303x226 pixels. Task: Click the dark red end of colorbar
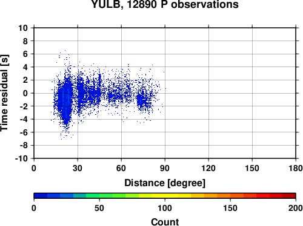click(289, 196)
